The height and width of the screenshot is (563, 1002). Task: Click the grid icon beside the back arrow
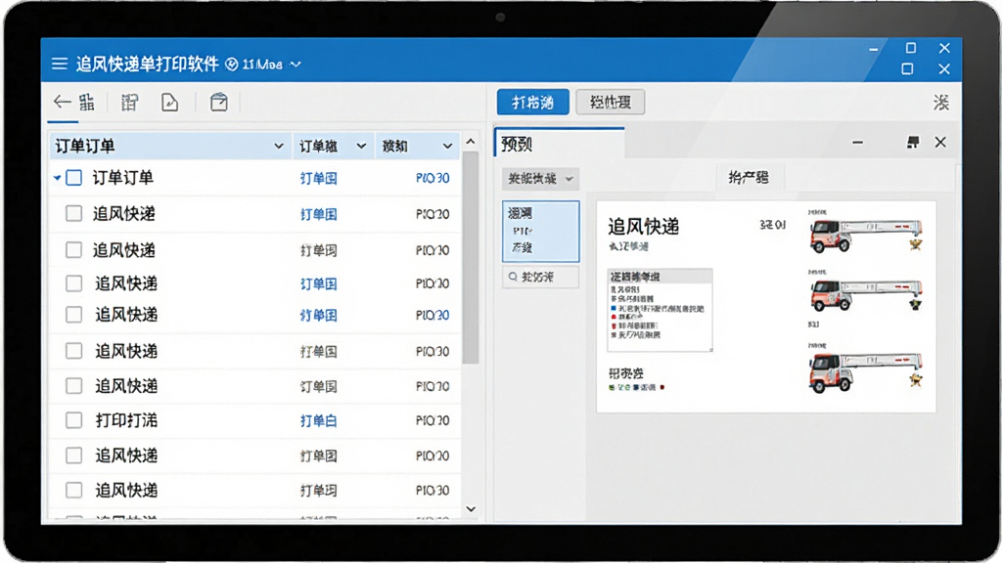(x=87, y=102)
